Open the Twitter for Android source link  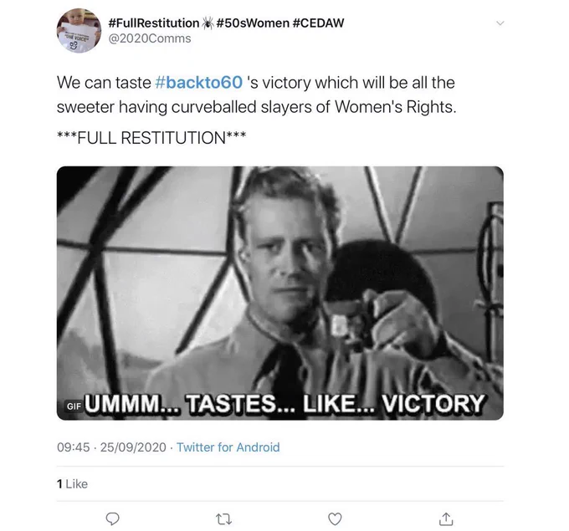228,447
